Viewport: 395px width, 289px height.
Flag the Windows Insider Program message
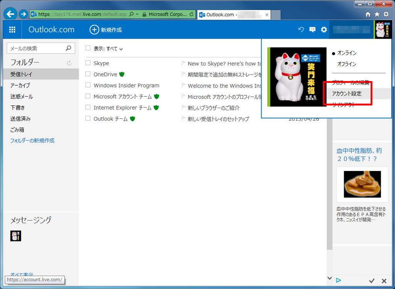coord(184,85)
